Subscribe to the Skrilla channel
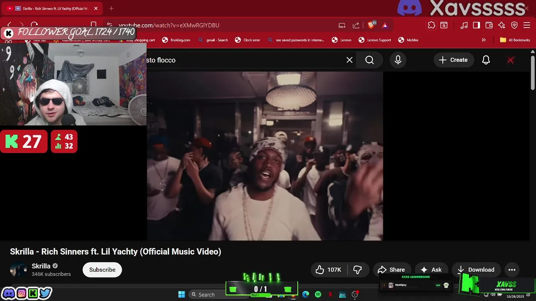The image size is (536, 301). pyautogui.click(x=102, y=270)
